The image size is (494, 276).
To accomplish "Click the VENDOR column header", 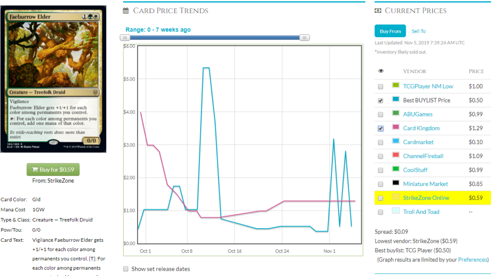I will point(414,71).
